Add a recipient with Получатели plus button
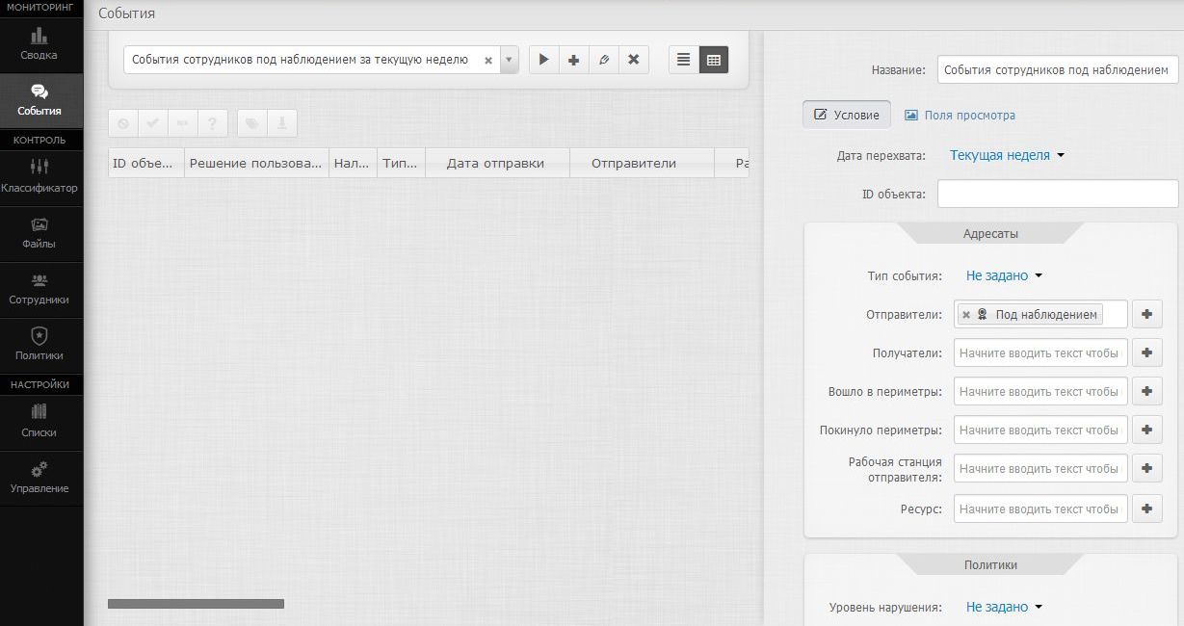The height and width of the screenshot is (626, 1184). (x=1146, y=352)
